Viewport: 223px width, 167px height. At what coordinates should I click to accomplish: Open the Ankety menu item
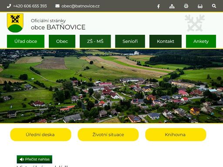pos(201,41)
